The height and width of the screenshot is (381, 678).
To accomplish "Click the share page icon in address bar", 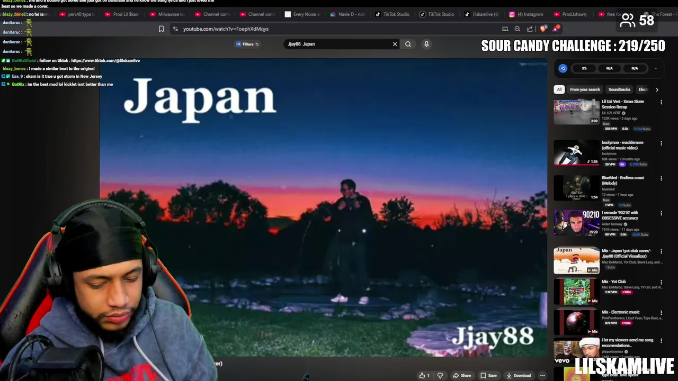I will click(530, 29).
